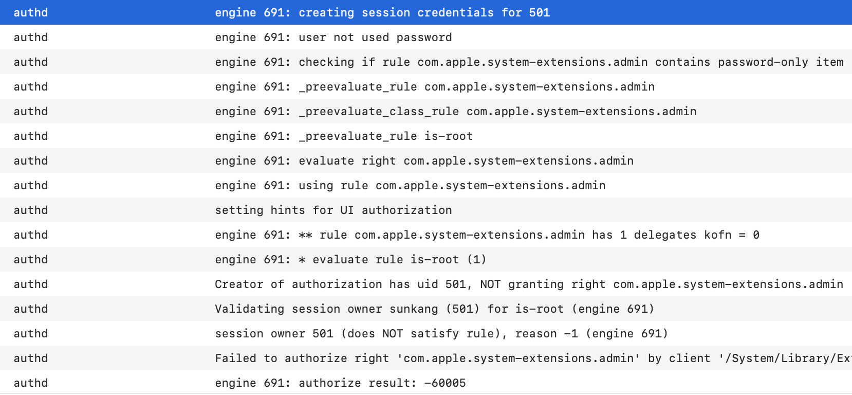Select the '_preevaluate_rule com.apple.system-extensions.admin' log row
The width and height of the screenshot is (852, 395).
pyautogui.click(x=435, y=86)
